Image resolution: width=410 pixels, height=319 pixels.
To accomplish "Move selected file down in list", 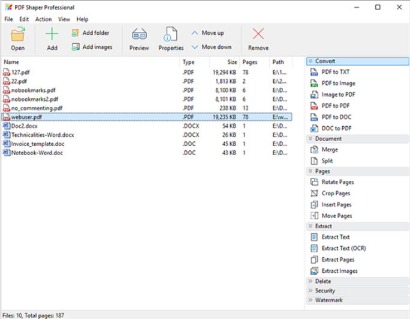I will [x=210, y=47].
